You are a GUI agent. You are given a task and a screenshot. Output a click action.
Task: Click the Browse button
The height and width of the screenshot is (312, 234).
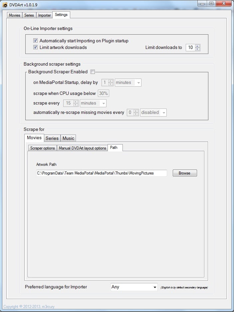coord(185,173)
